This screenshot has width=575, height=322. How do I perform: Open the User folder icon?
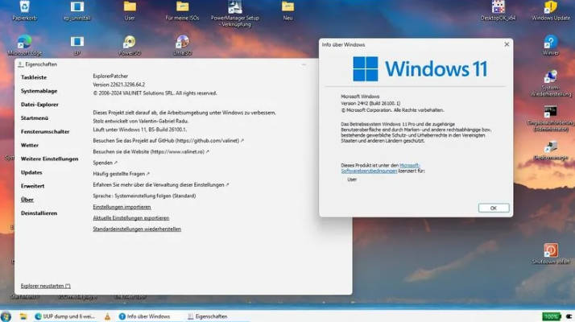130,10
